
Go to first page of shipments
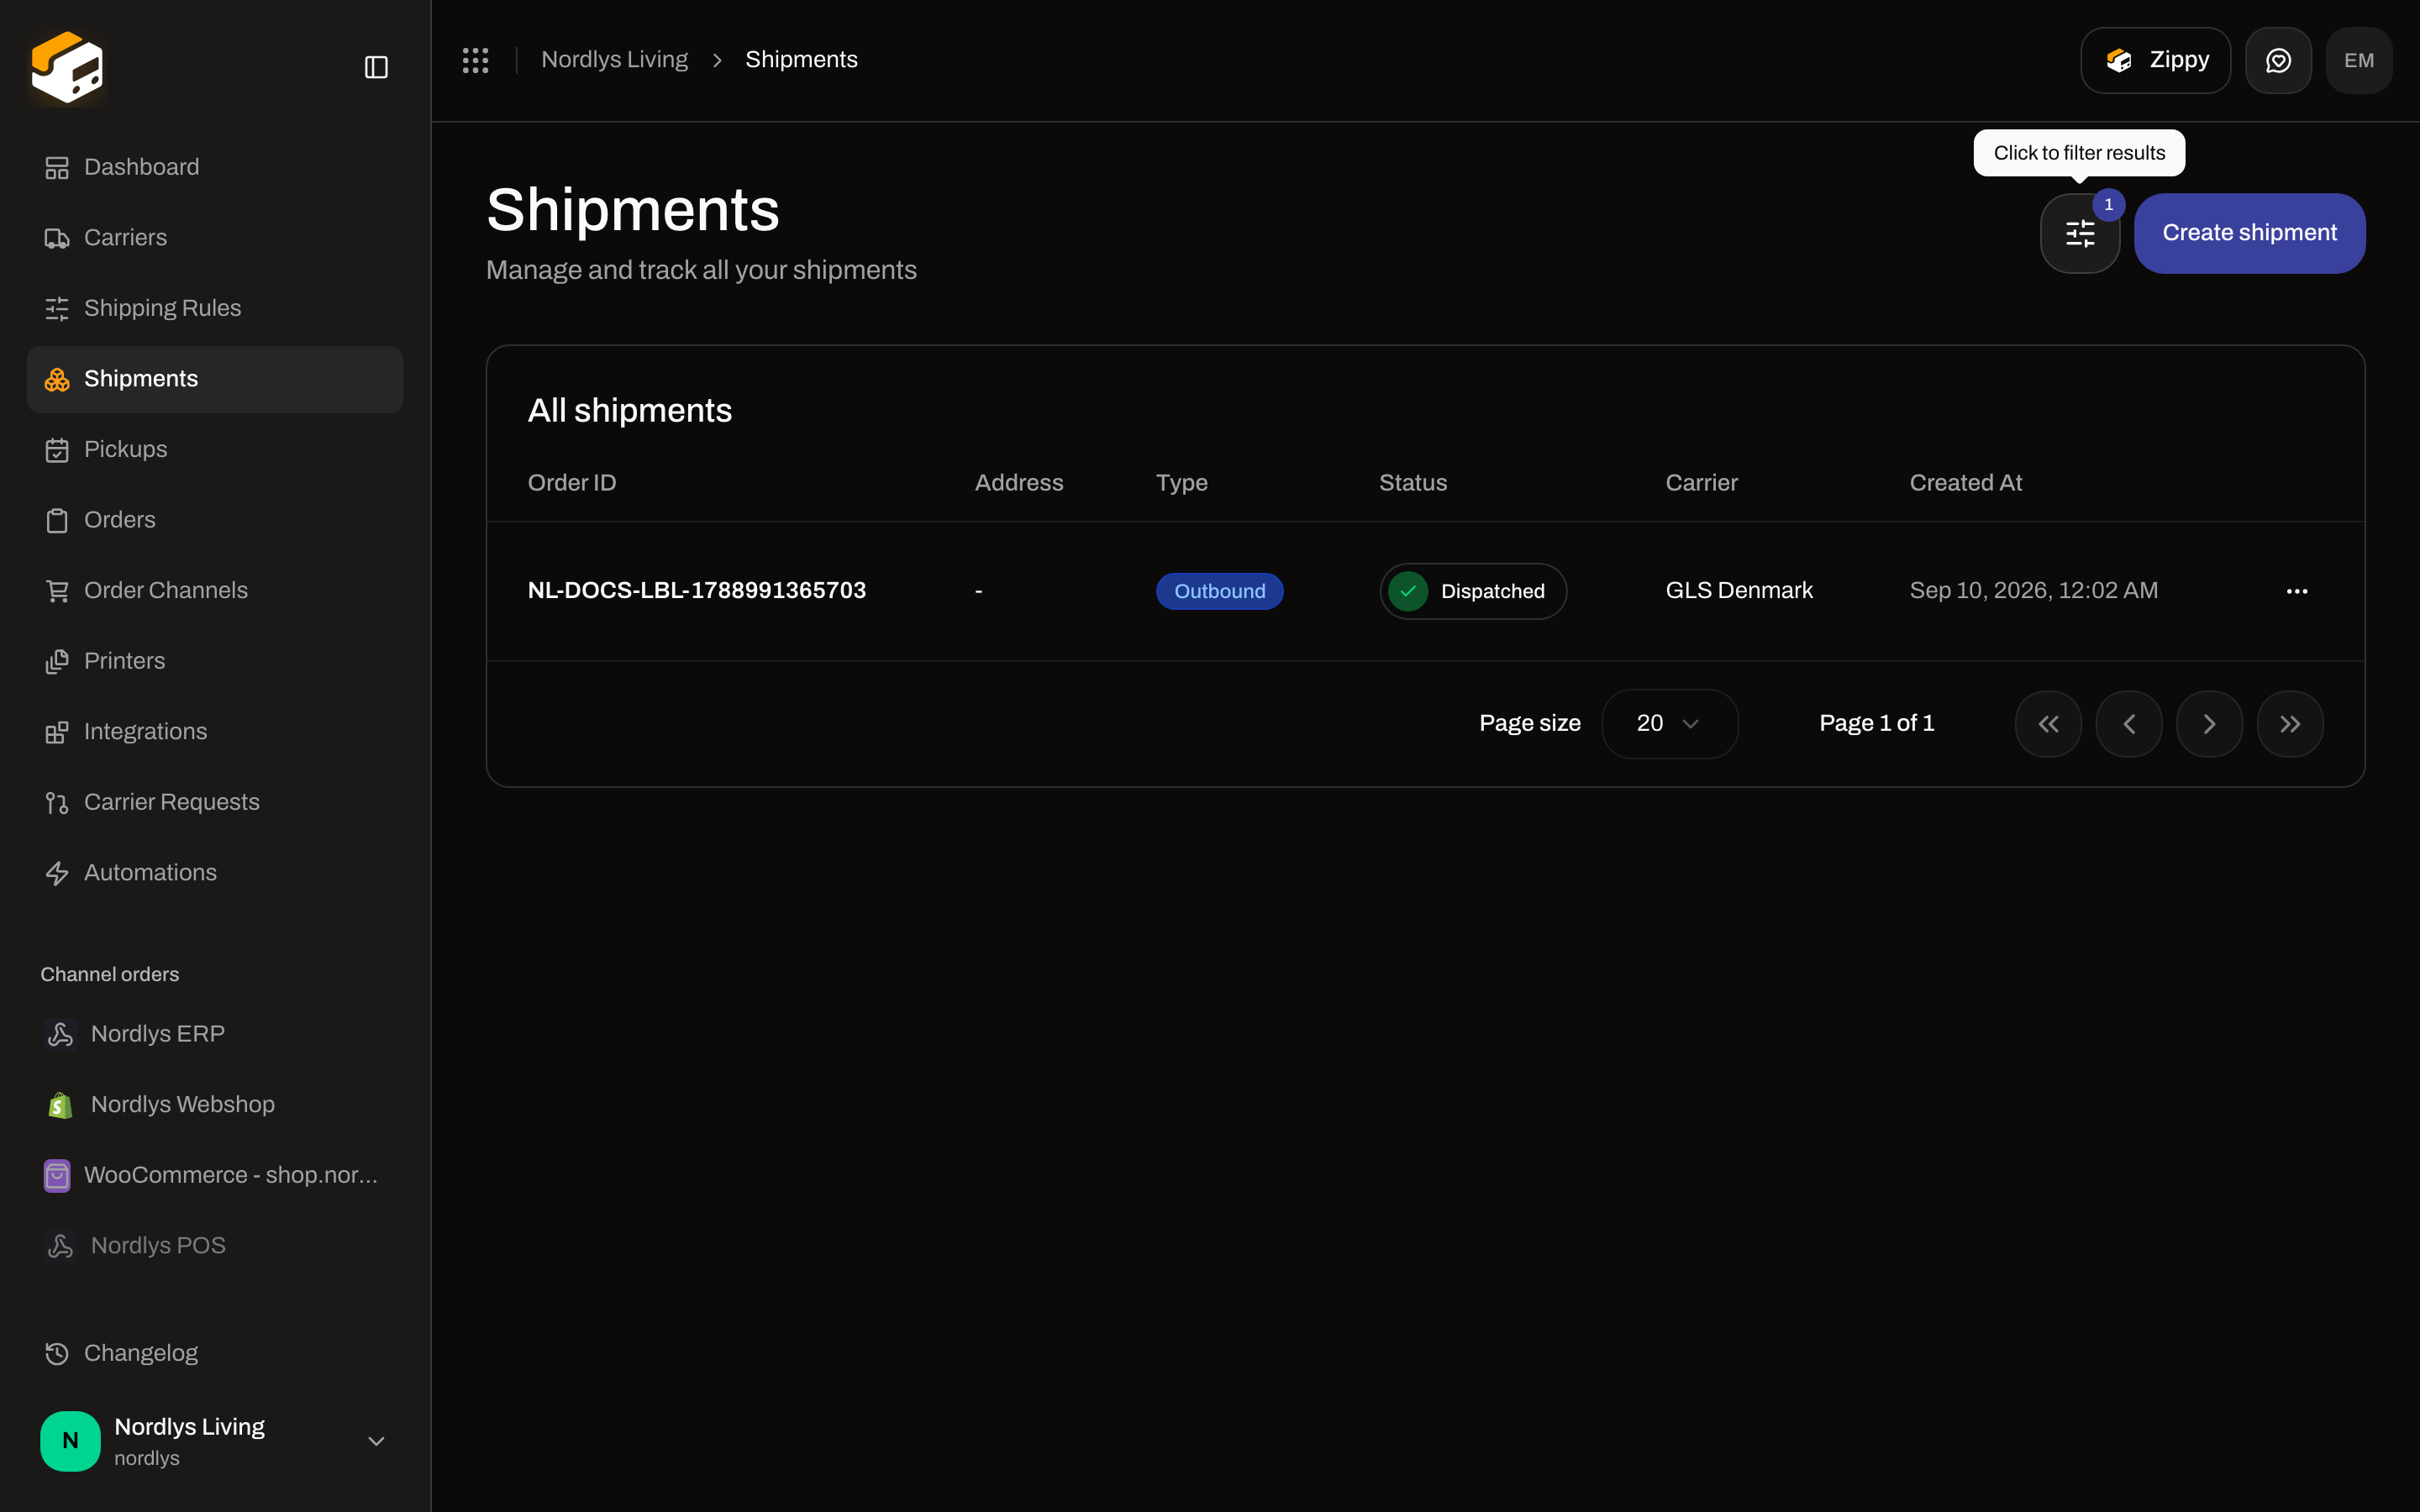pyautogui.click(x=2048, y=724)
